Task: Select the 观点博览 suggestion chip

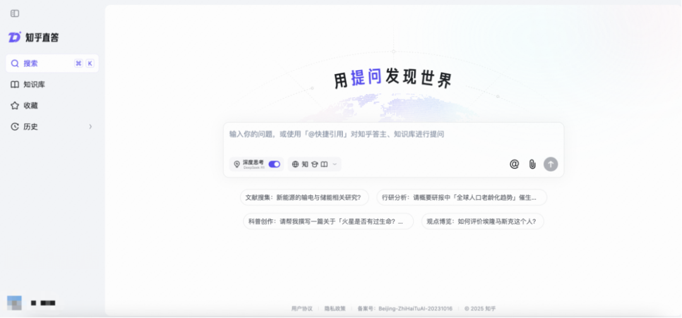Action: 482,221
